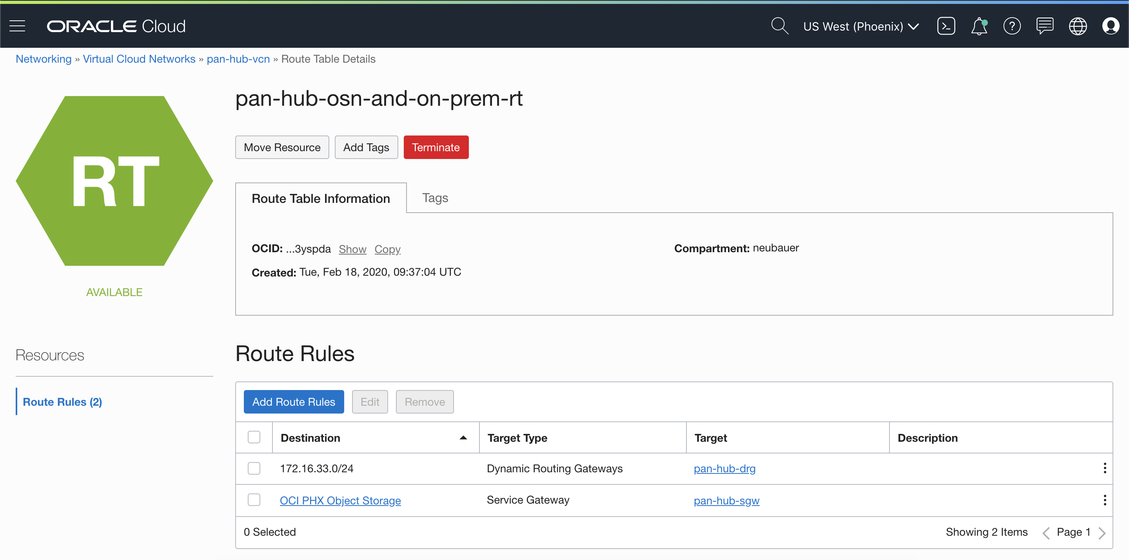This screenshot has width=1129, height=560.
Task: Open the pan-hub-drg target link
Action: point(724,469)
